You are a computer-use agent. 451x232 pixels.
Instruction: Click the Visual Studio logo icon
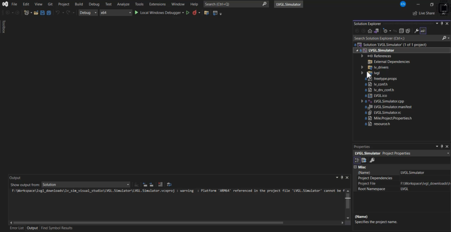[x=5, y=4]
